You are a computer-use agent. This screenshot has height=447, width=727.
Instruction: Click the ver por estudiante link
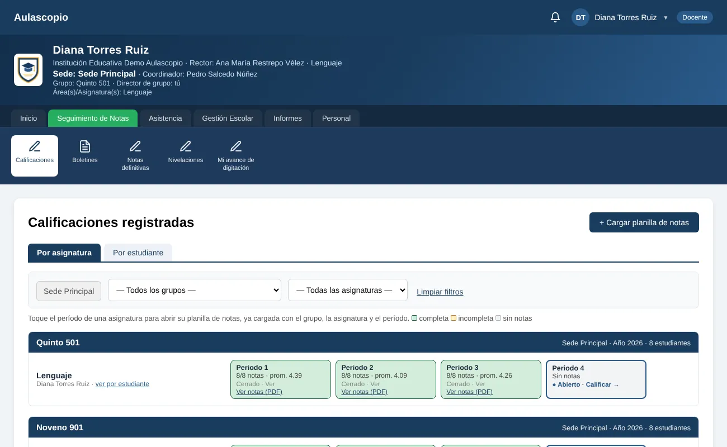coord(122,384)
